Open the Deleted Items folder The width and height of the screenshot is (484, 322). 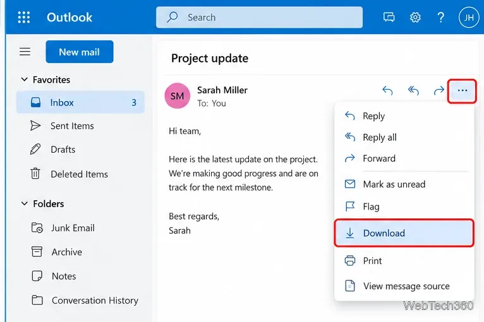(x=80, y=174)
